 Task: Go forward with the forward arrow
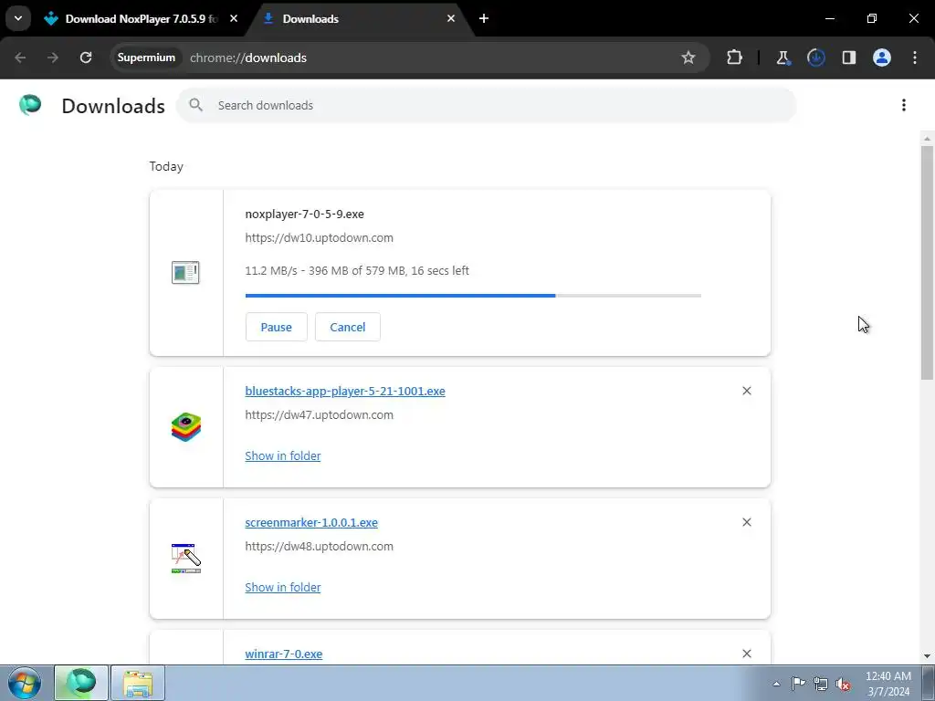(52, 58)
